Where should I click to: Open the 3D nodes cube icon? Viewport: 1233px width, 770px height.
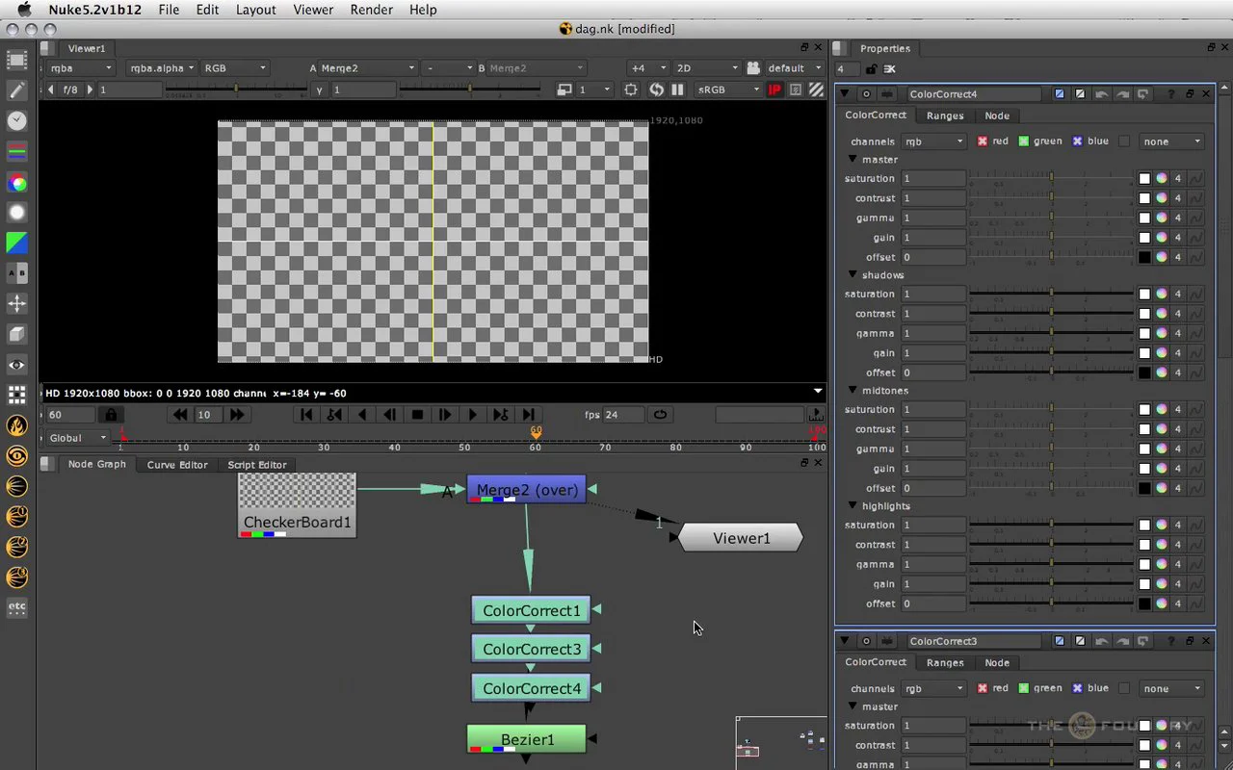(17, 334)
